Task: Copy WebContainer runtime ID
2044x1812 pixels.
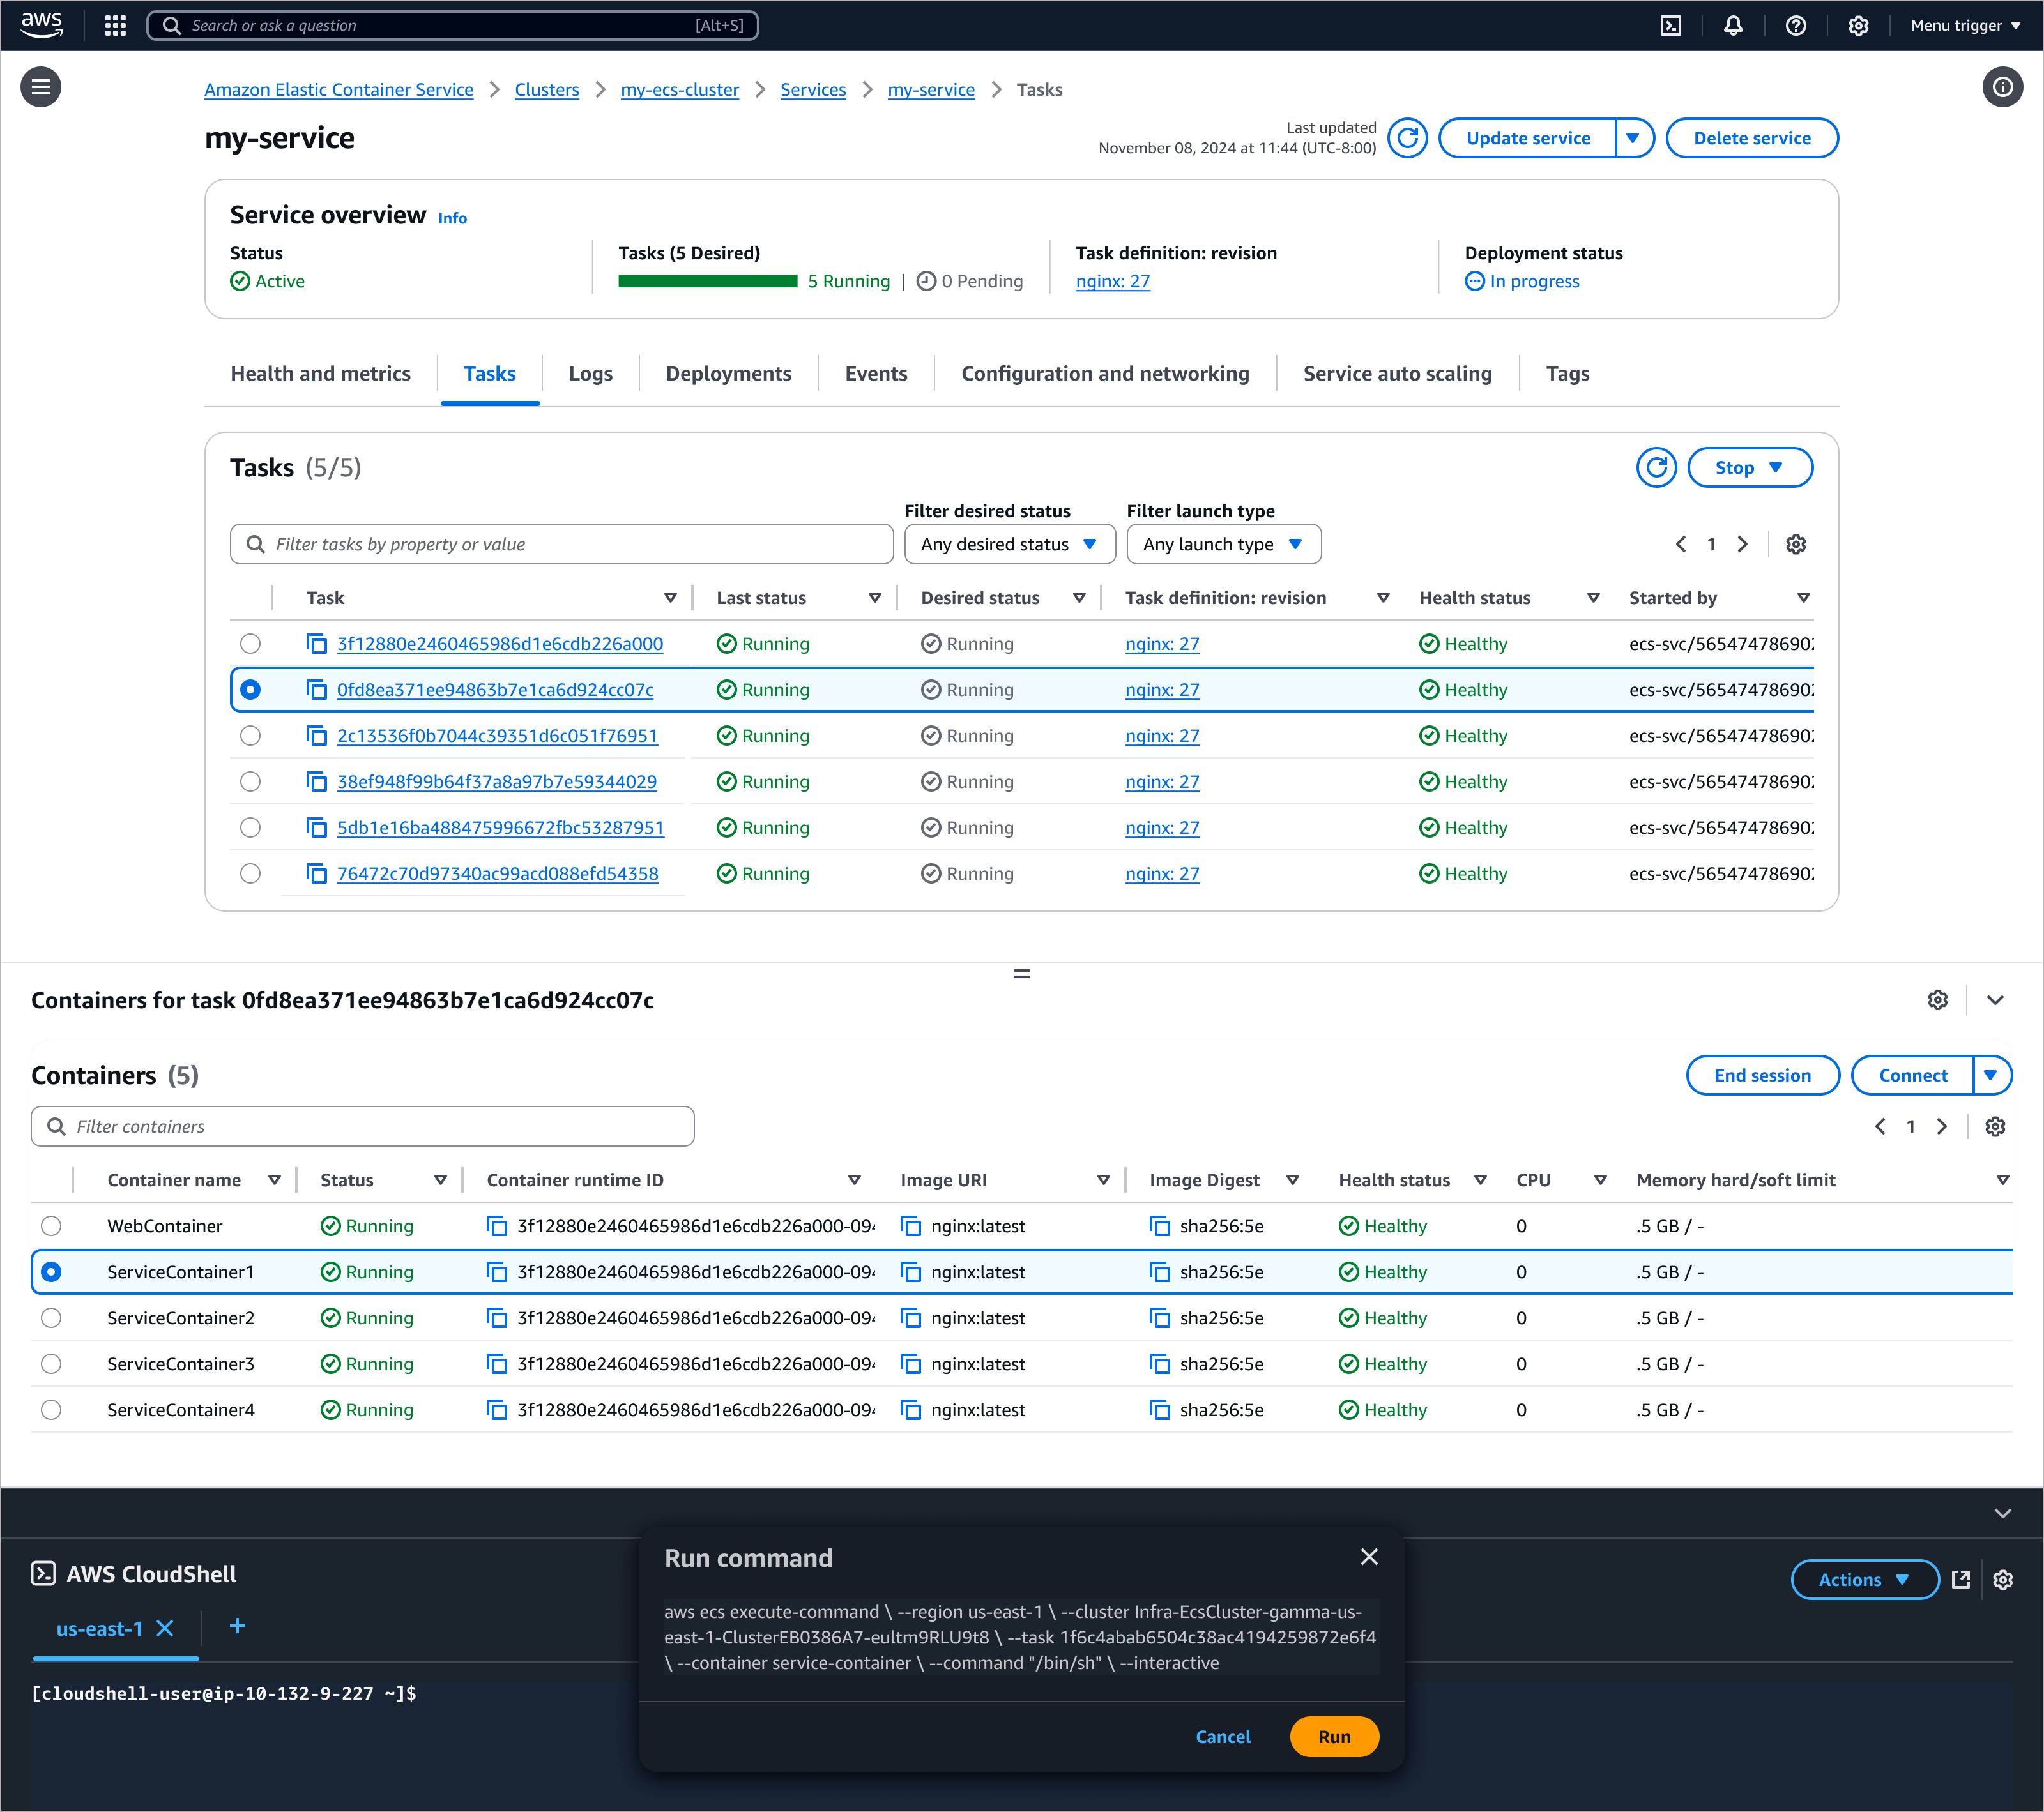Action: coord(496,1227)
